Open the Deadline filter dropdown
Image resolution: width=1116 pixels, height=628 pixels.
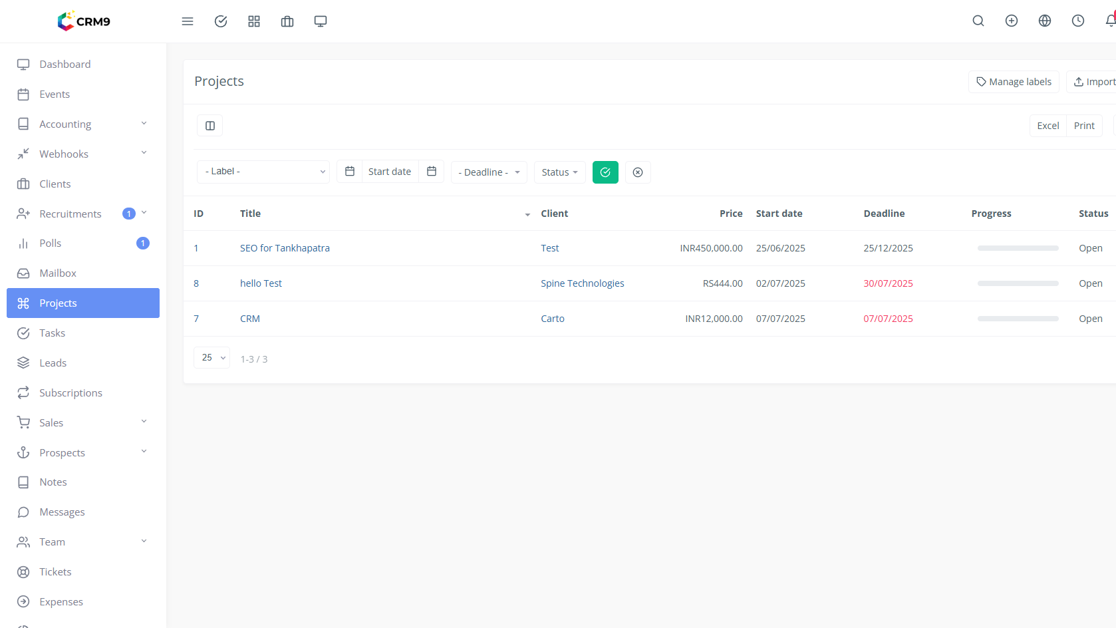(x=489, y=172)
